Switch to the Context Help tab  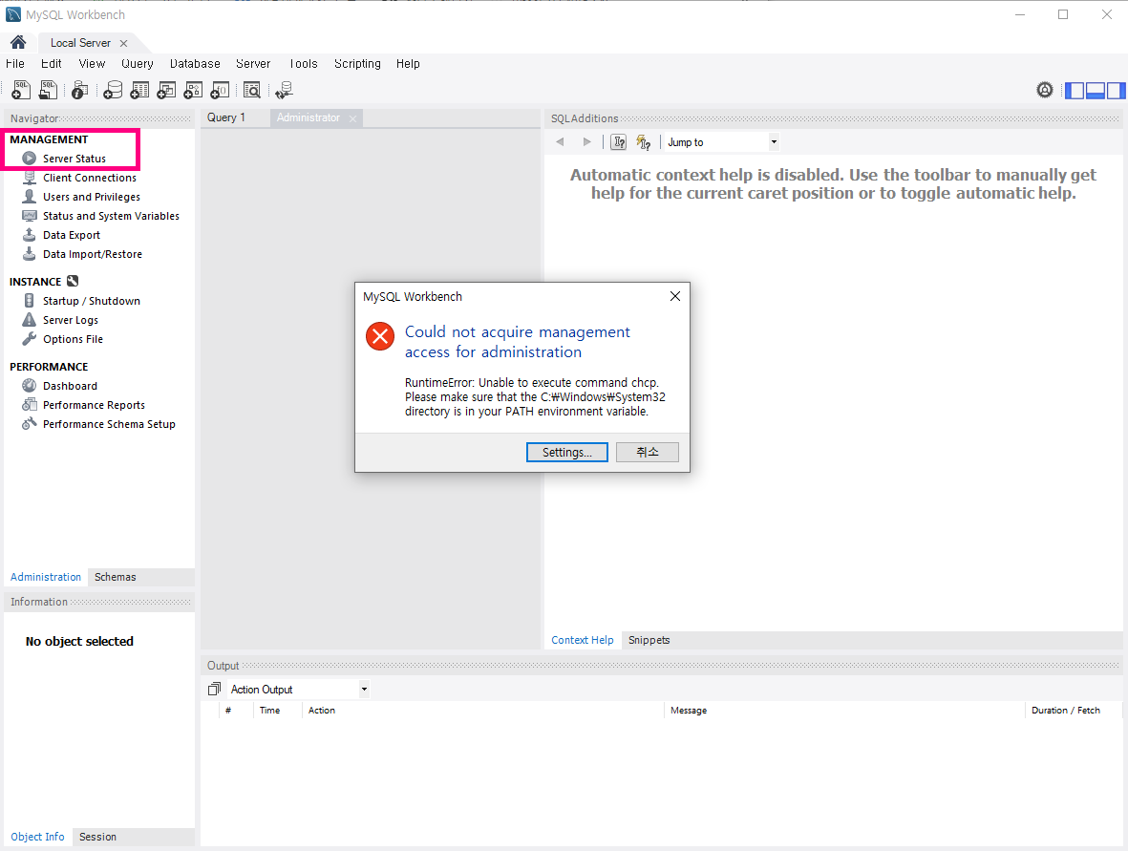582,640
